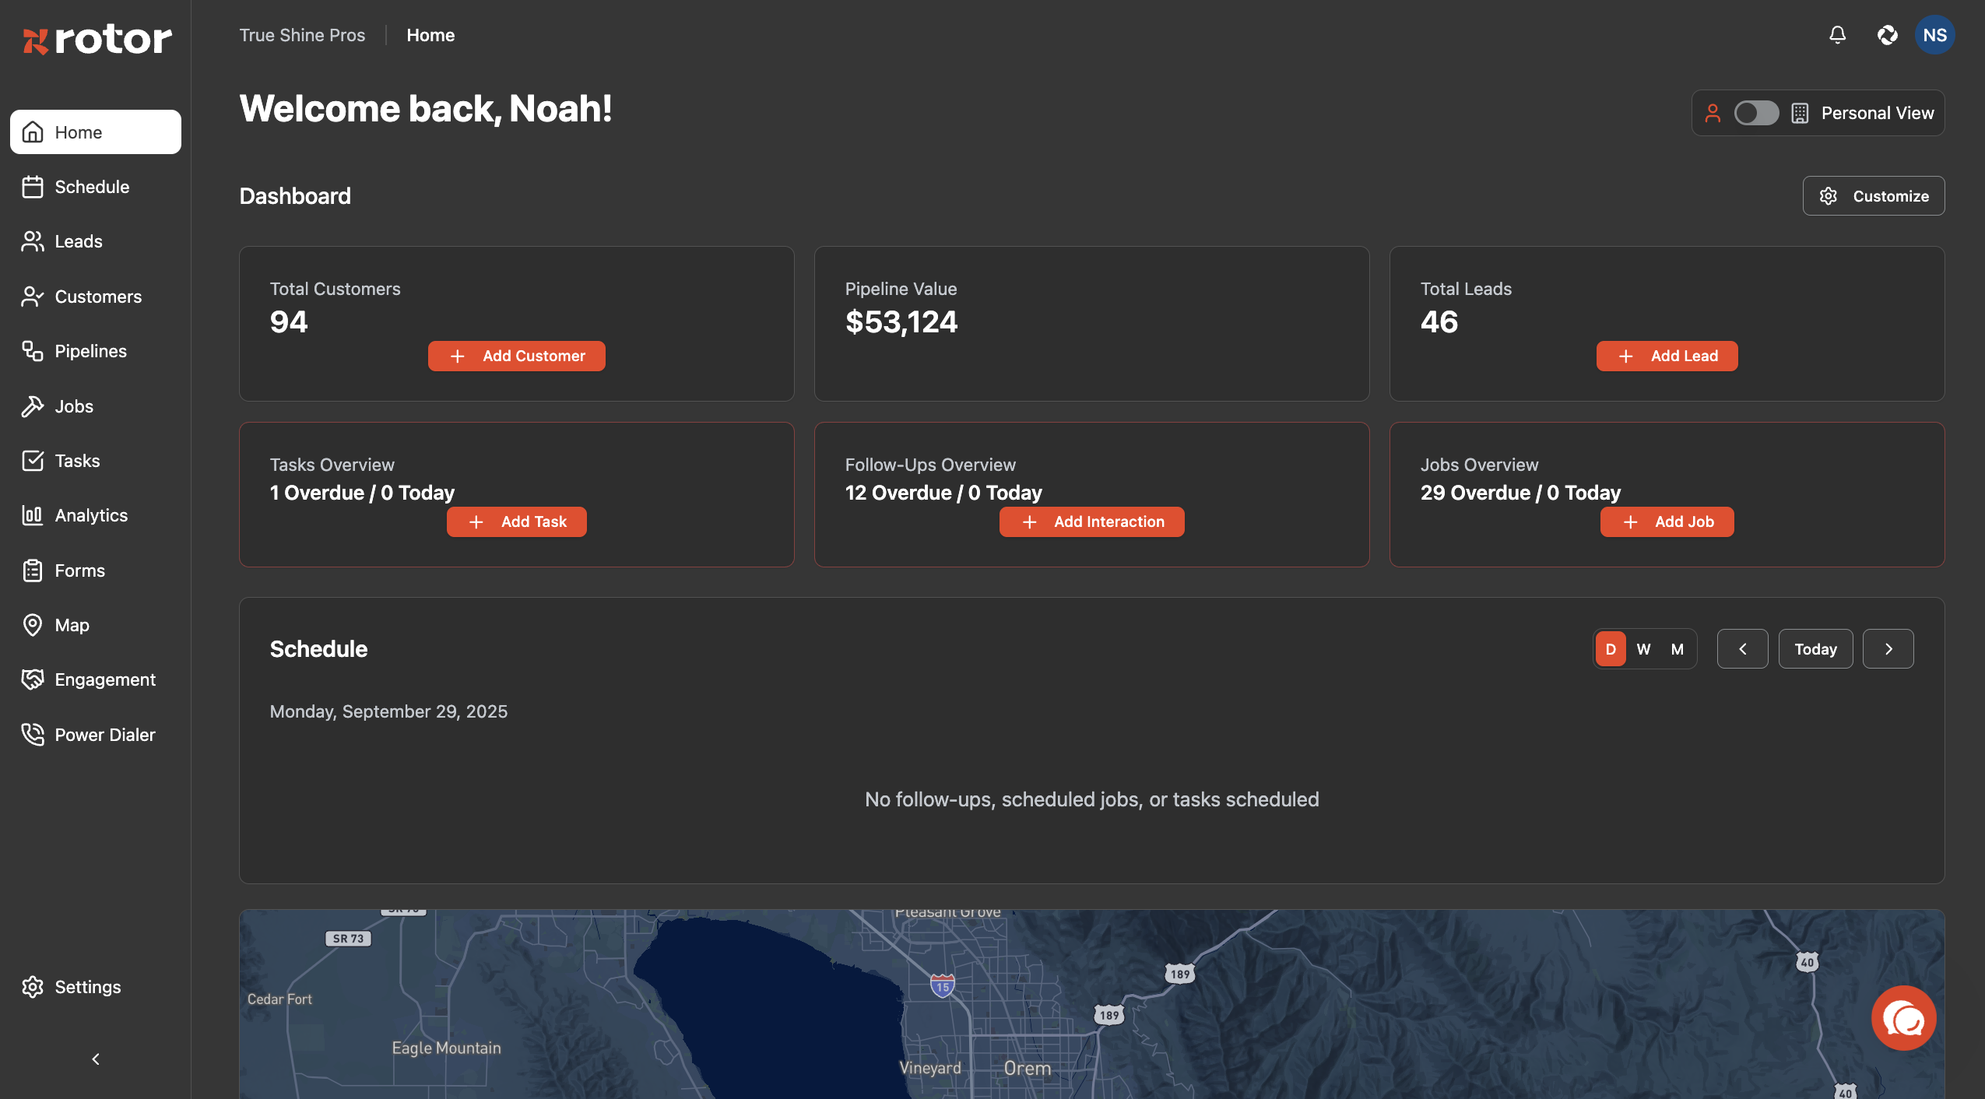Image resolution: width=1985 pixels, height=1099 pixels.
Task: Go to previous day in schedule
Action: [x=1742, y=649]
